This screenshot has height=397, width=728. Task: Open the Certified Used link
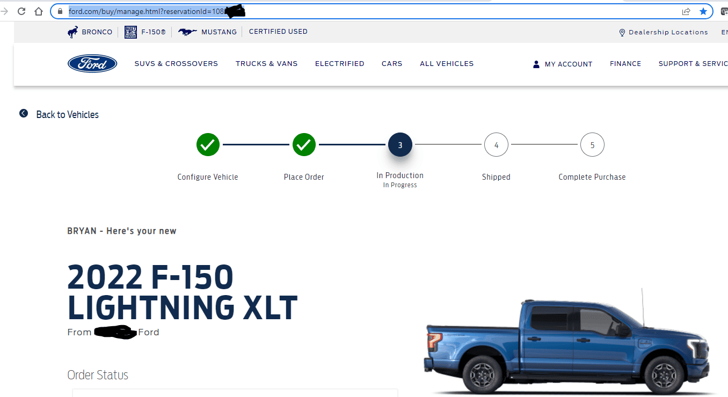coord(278,32)
